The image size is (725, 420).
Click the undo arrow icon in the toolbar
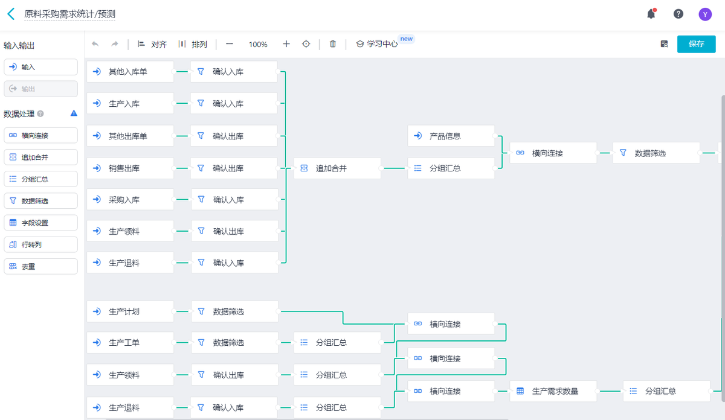(x=95, y=43)
